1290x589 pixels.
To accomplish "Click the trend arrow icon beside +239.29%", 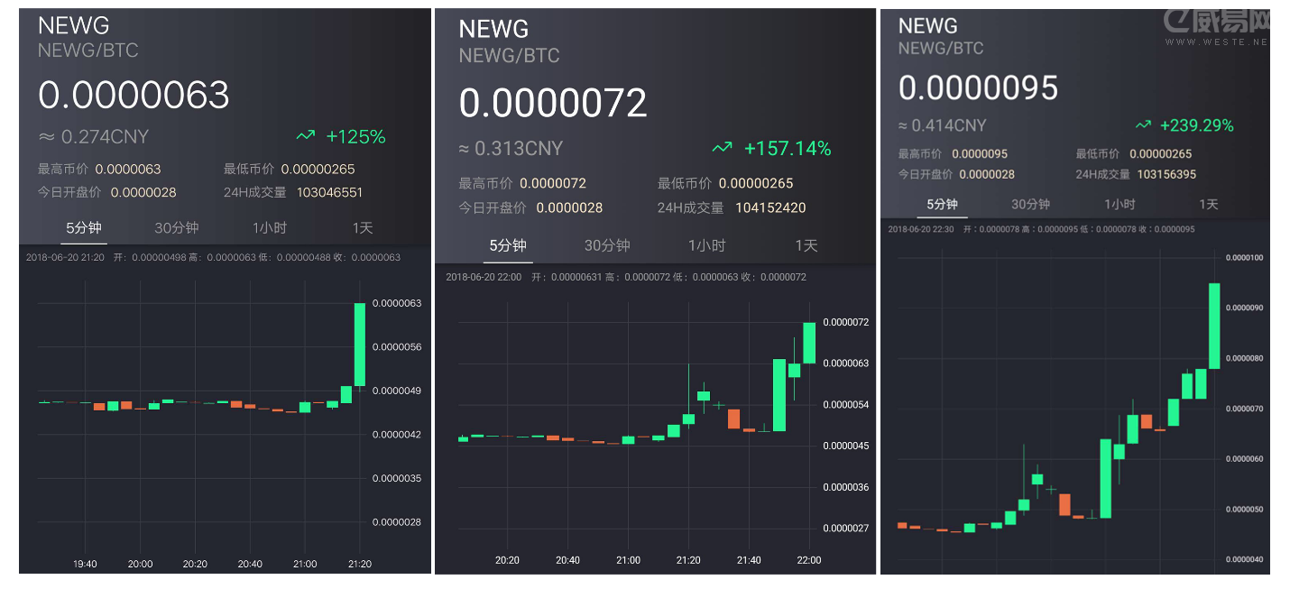I will (x=1143, y=124).
